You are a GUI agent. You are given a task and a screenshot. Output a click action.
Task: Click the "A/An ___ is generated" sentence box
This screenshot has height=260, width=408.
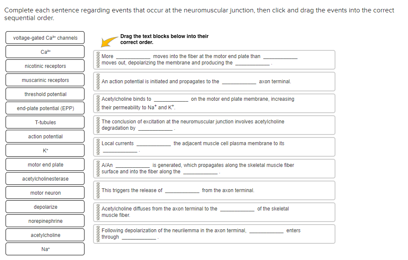tap(213, 169)
